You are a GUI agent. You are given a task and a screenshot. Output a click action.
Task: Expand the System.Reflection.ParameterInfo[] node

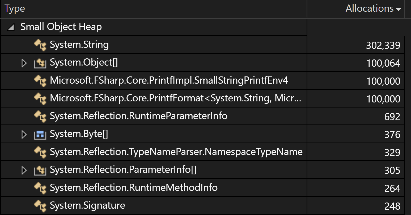24,170
